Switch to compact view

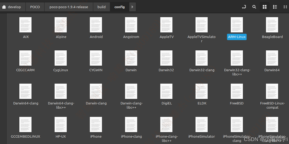(285, 7)
